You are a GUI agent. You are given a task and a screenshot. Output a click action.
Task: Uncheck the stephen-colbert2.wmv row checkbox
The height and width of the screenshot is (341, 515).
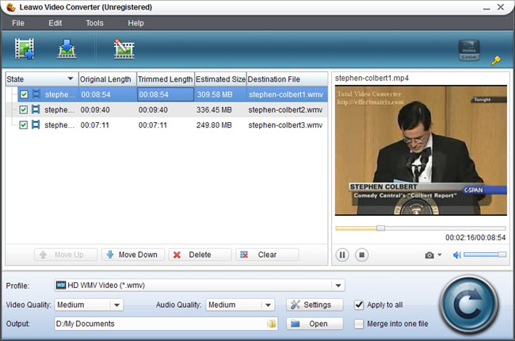(x=23, y=109)
